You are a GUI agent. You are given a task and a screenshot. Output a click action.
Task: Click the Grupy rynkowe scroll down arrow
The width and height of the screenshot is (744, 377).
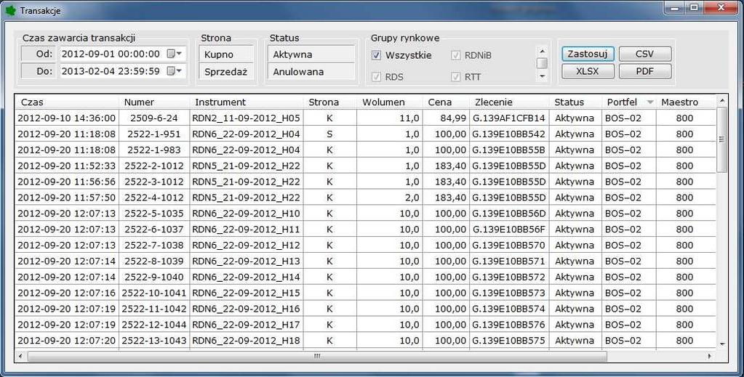[x=543, y=76]
